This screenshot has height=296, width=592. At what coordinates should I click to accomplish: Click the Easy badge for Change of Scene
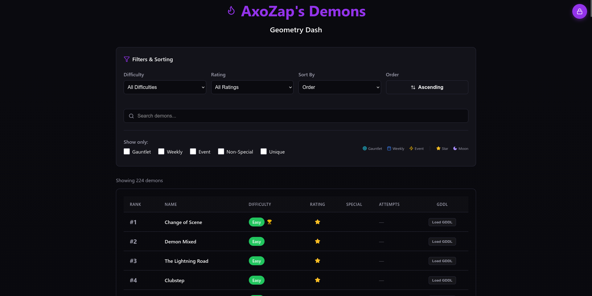point(257,222)
